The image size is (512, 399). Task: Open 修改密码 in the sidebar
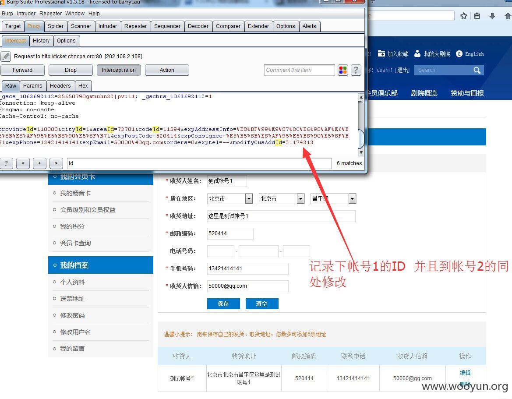72,315
